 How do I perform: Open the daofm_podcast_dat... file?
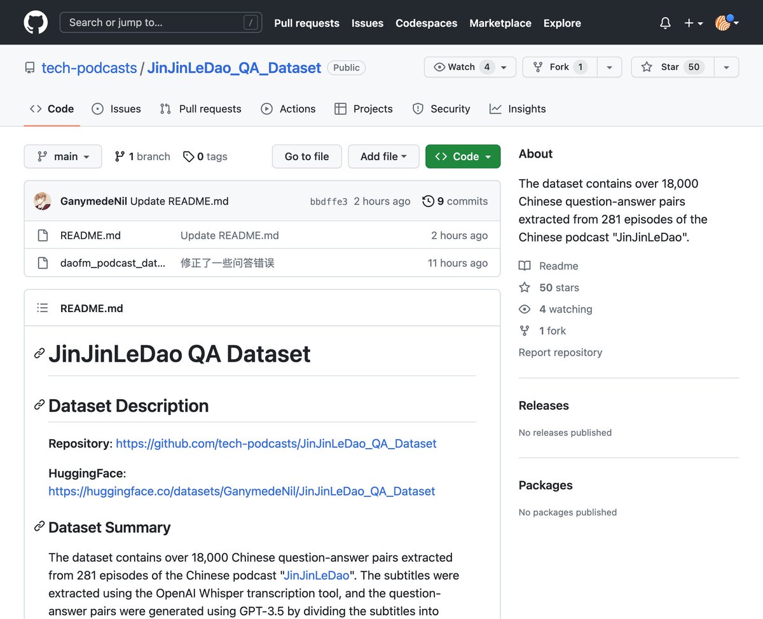pos(113,263)
